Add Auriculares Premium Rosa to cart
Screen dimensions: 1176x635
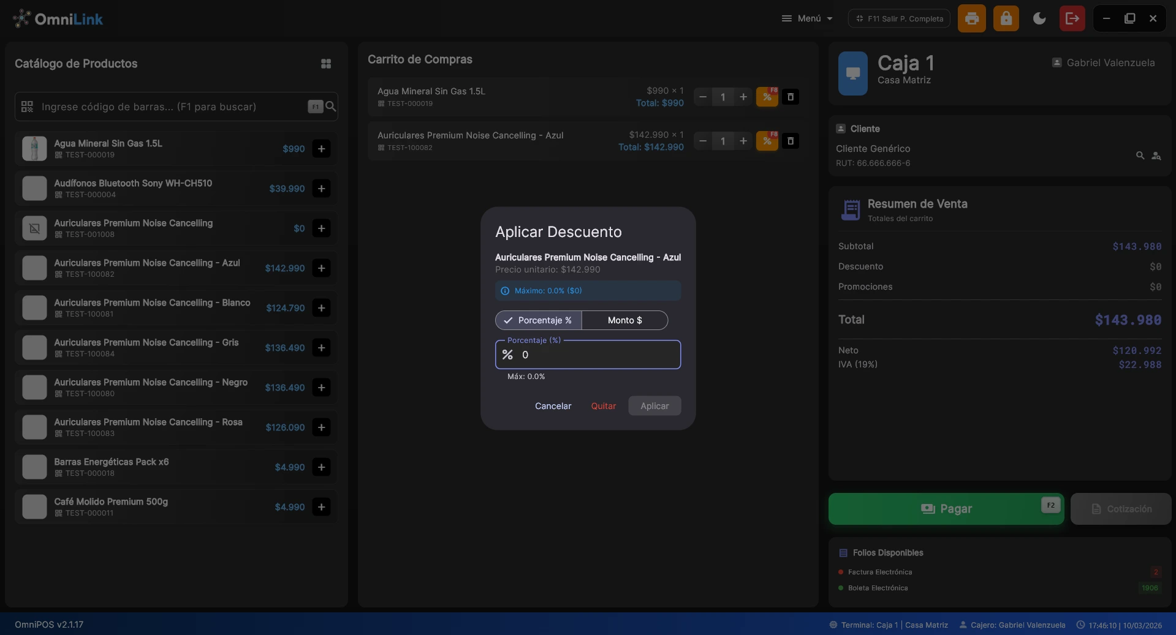pos(321,427)
